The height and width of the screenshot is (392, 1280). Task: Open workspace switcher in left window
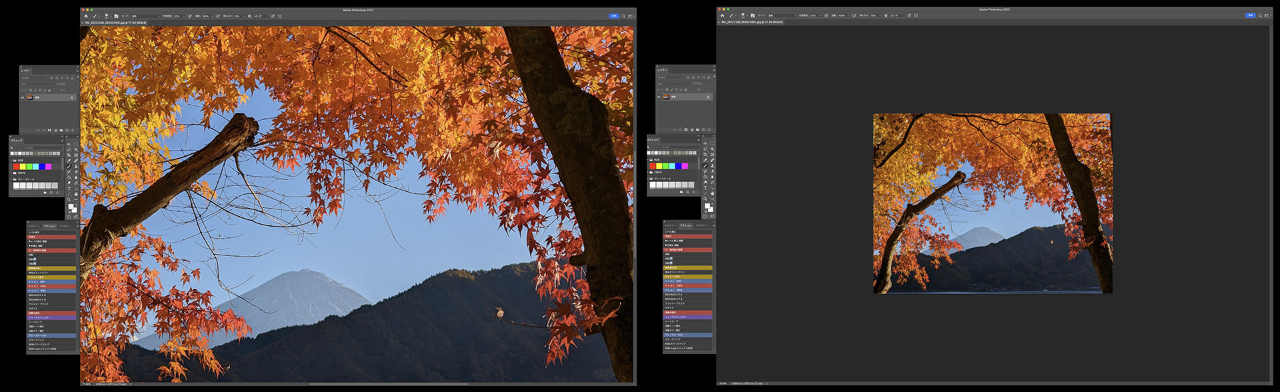pyautogui.click(x=631, y=16)
